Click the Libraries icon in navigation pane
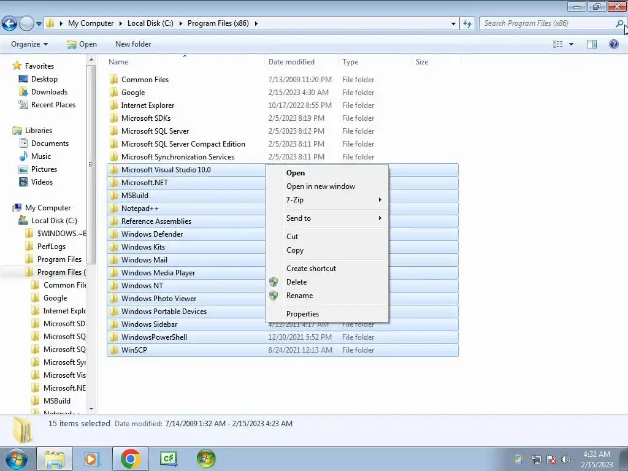Image resolution: width=628 pixels, height=471 pixels. click(x=17, y=131)
